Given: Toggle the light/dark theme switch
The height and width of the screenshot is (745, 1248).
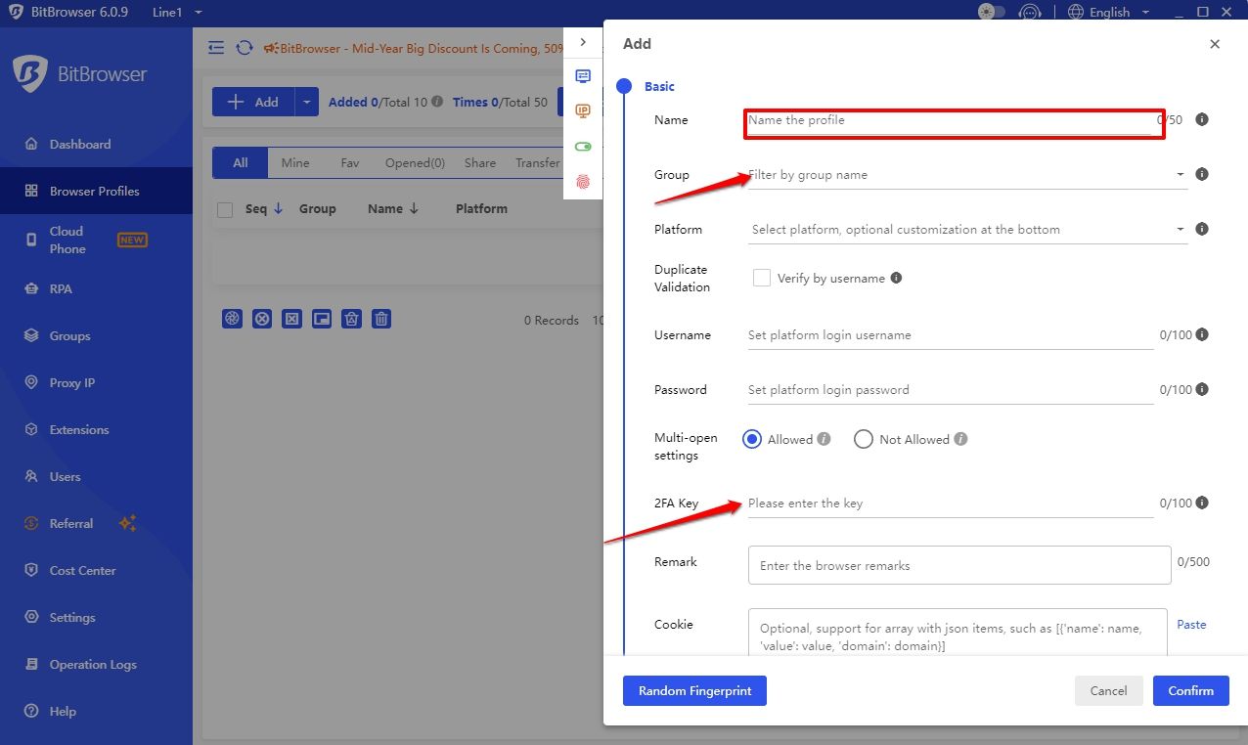Looking at the screenshot, I should coord(992,12).
